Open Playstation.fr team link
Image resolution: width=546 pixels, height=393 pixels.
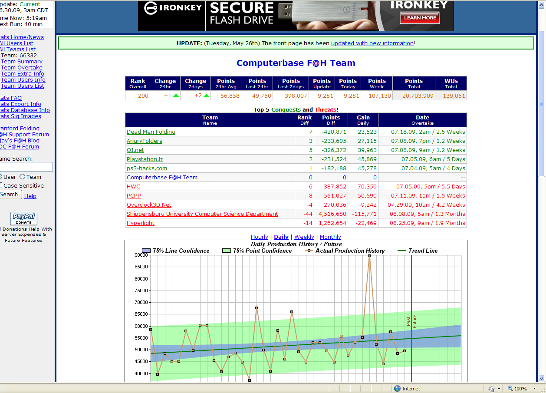pos(145,159)
